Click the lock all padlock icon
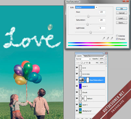This screenshot has height=119, width=131. point(89,63)
